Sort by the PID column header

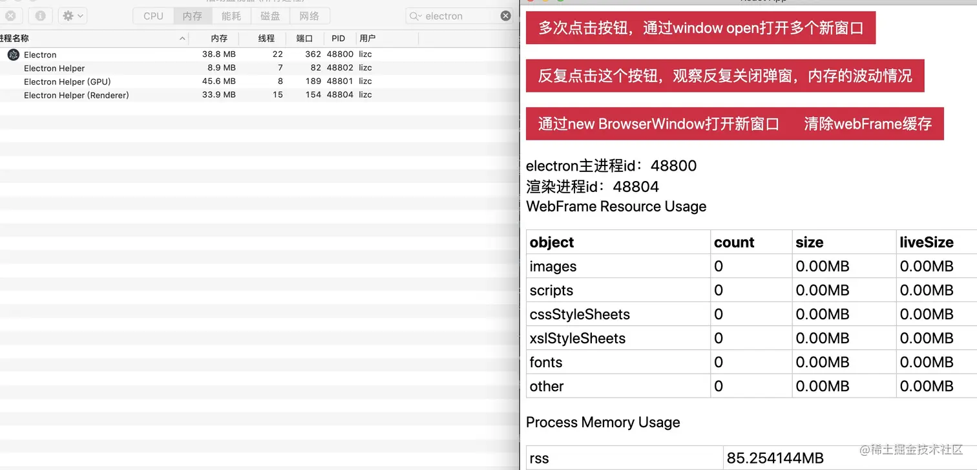(339, 39)
